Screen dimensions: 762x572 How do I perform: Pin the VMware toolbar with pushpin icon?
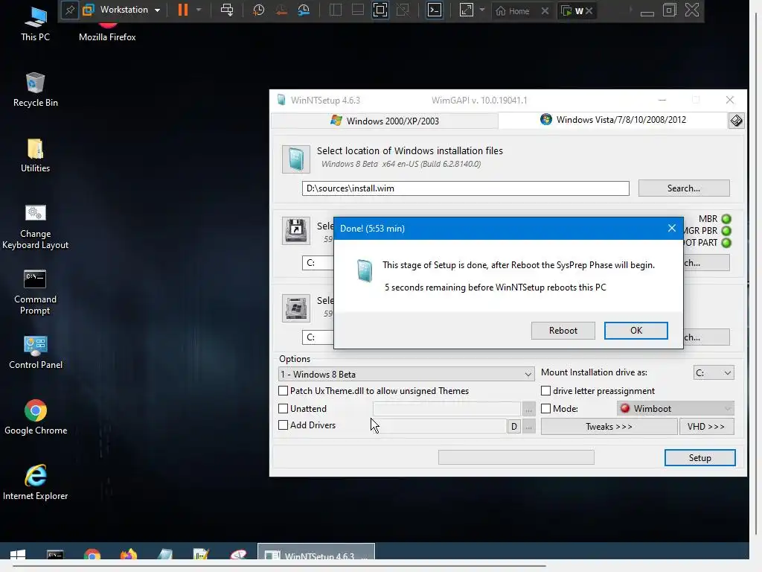click(70, 10)
